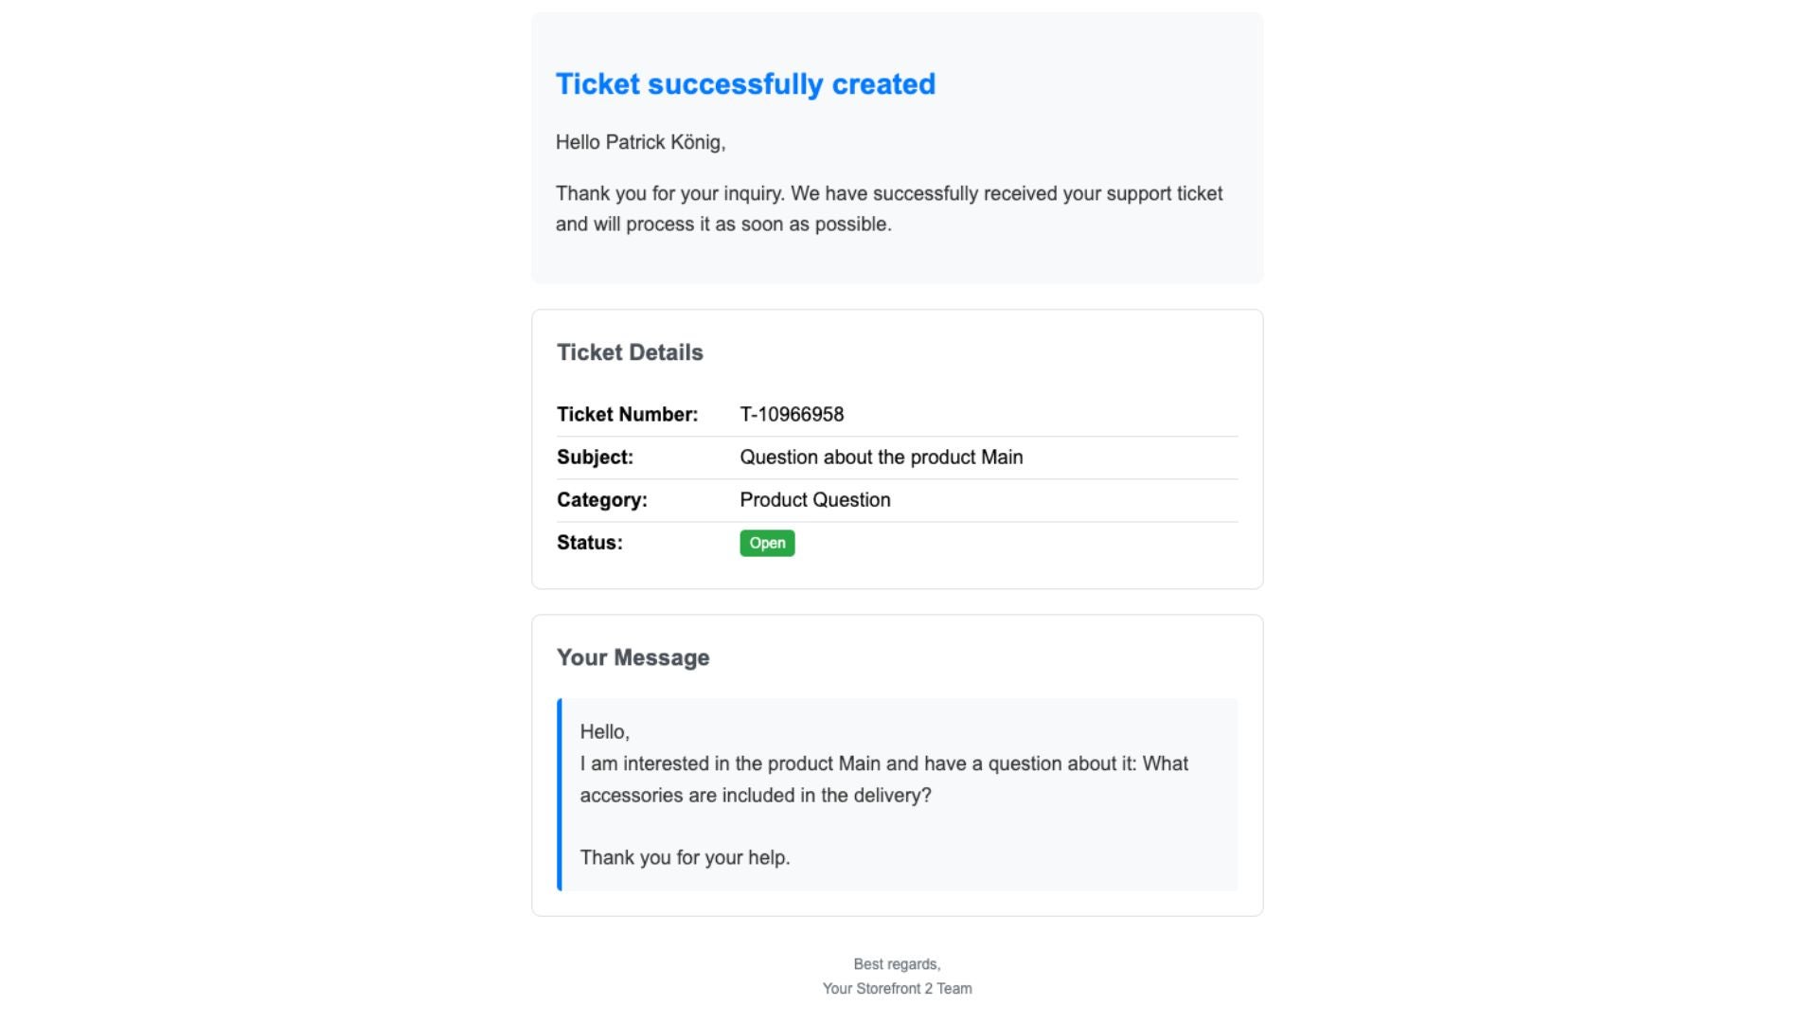The height and width of the screenshot is (1023, 1818).
Task: Click the 'Hello Patrick König' greeting
Action: (640, 142)
